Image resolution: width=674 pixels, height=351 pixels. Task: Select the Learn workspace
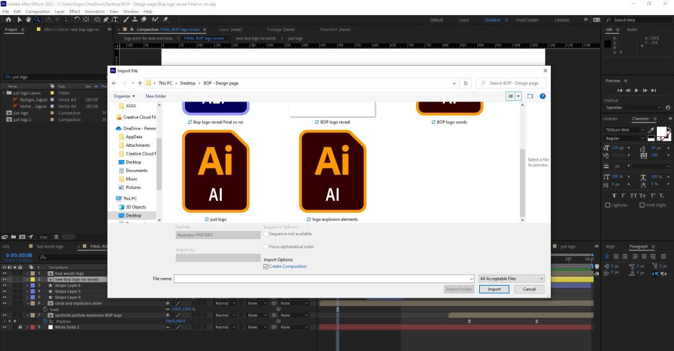(464, 20)
